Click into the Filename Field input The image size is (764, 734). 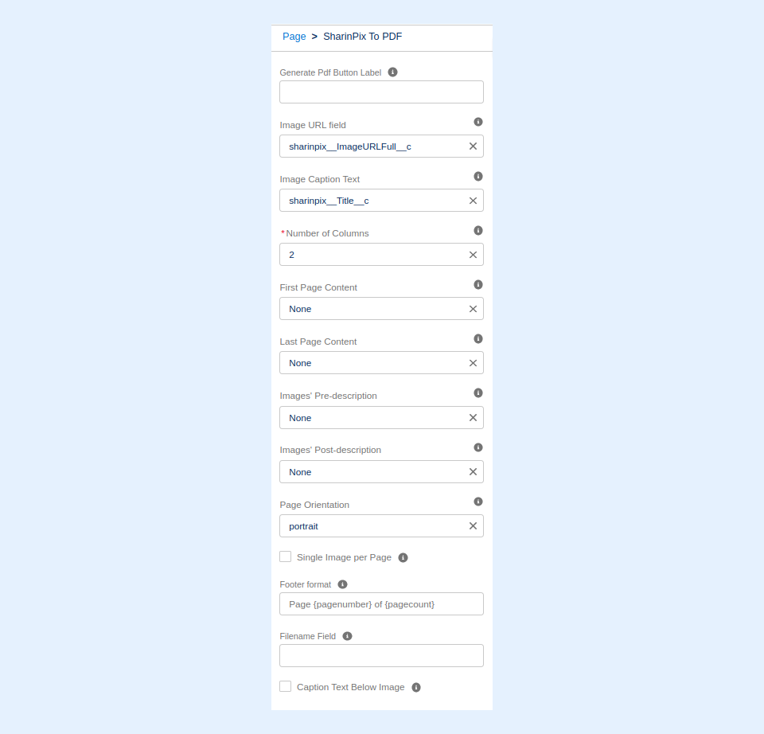(x=381, y=656)
